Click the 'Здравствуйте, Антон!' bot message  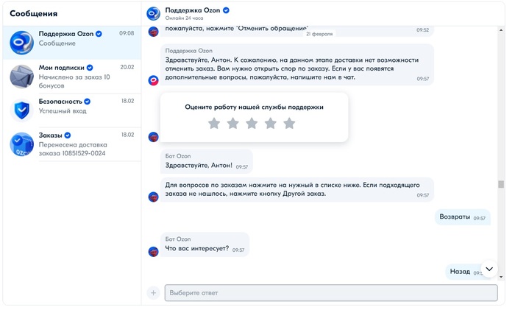(207, 162)
